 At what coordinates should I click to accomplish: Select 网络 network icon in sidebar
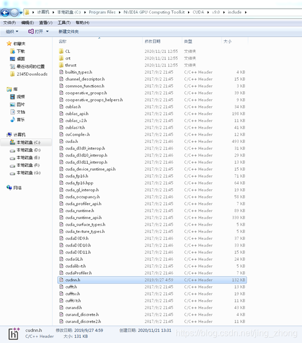[x=9, y=188]
